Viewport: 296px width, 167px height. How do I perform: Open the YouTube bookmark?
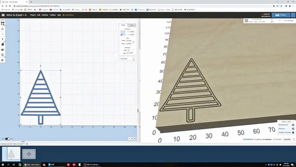[x=54, y=10]
